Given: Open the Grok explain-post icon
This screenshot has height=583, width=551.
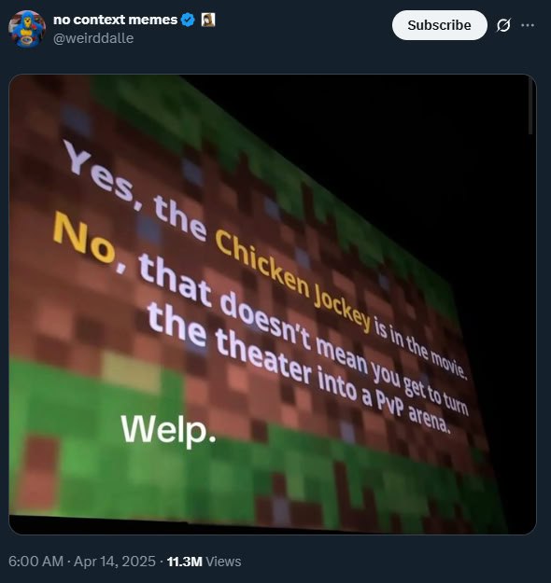Looking at the screenshot, I should point(503,25).
